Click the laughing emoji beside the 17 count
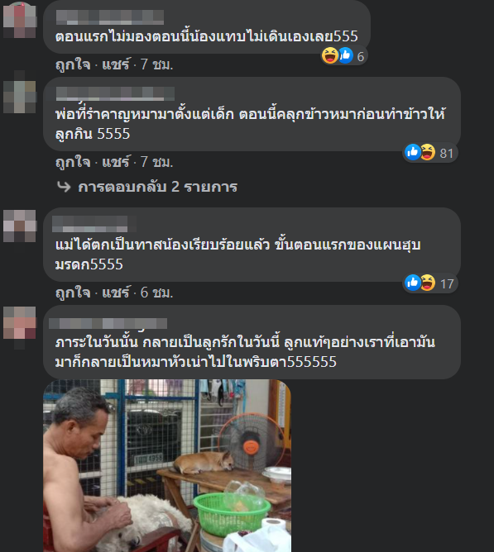494x552 pixels. [x=427, y=283]
